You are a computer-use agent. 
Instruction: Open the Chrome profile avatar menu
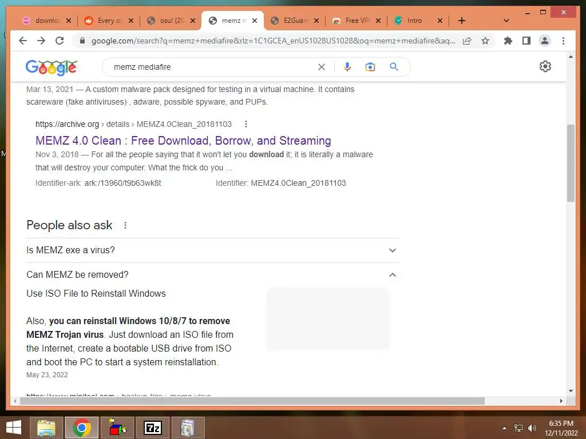(x=545, y=41)
